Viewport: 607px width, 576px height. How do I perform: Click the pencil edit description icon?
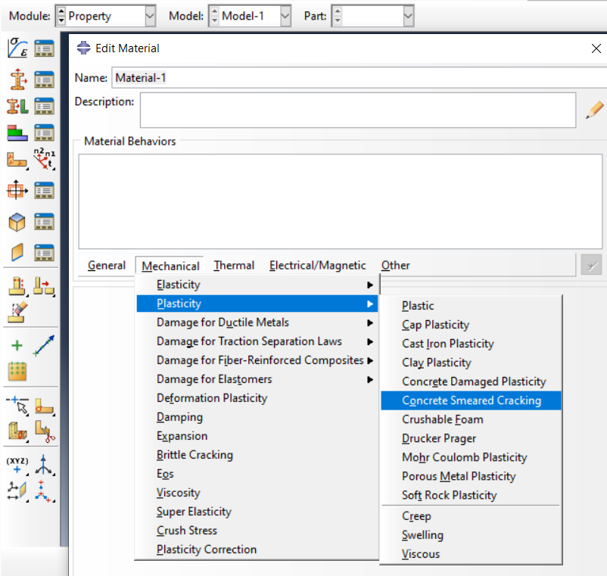594,110
